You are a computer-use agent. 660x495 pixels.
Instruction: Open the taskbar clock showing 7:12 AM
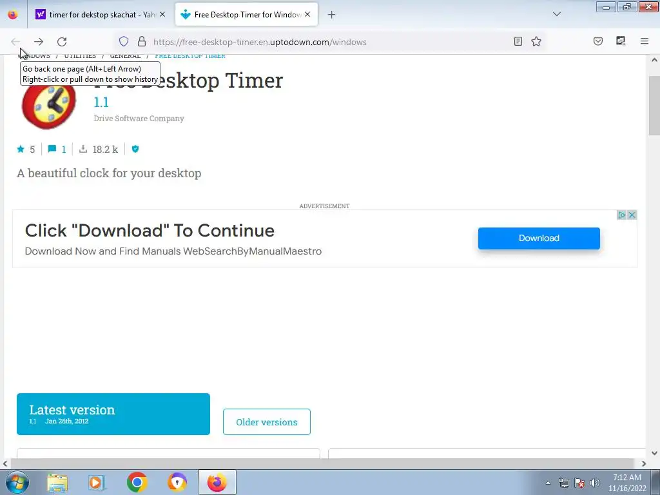626,483
